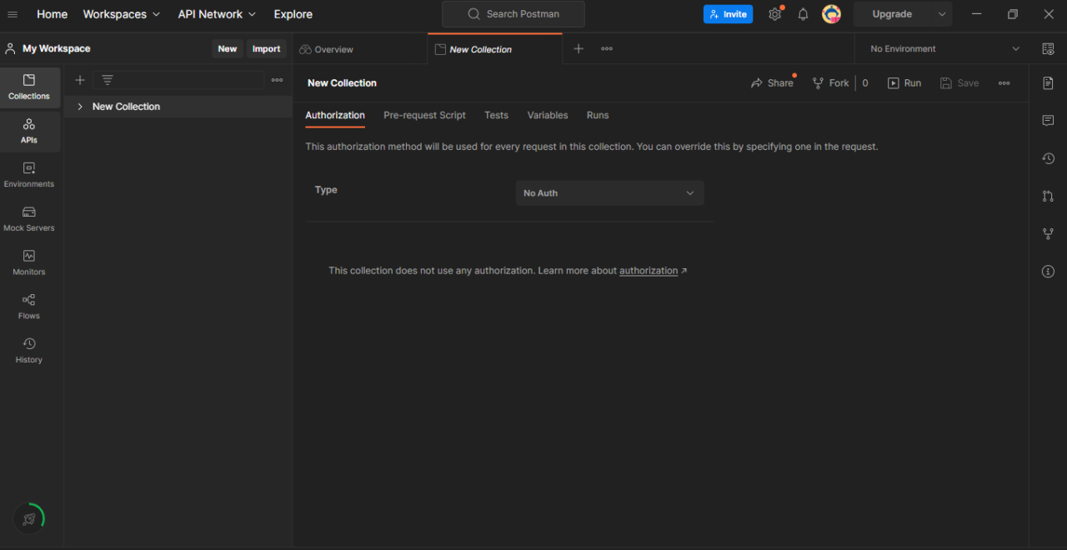The height and width of the screenshot is (550, 1067).
Task: View request History in sidebar
Action: click(29, 350)
